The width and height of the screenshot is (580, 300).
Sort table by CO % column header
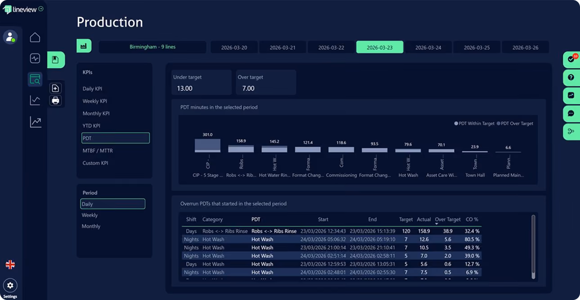point(472,220)
